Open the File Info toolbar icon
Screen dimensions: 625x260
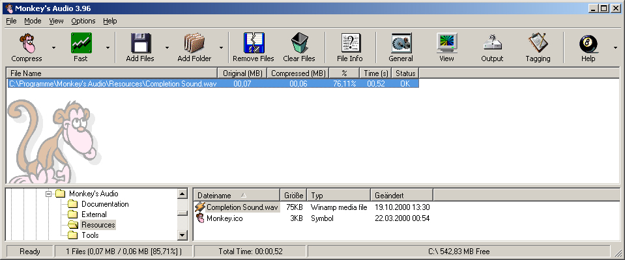350,44
